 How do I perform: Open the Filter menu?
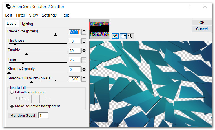coord(21,15)
